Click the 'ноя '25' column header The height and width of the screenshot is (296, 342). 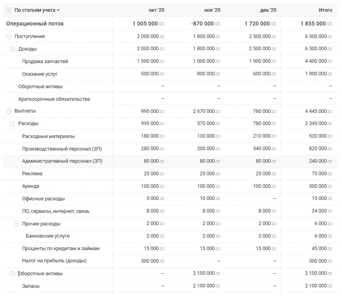click(x=212, y=10)
